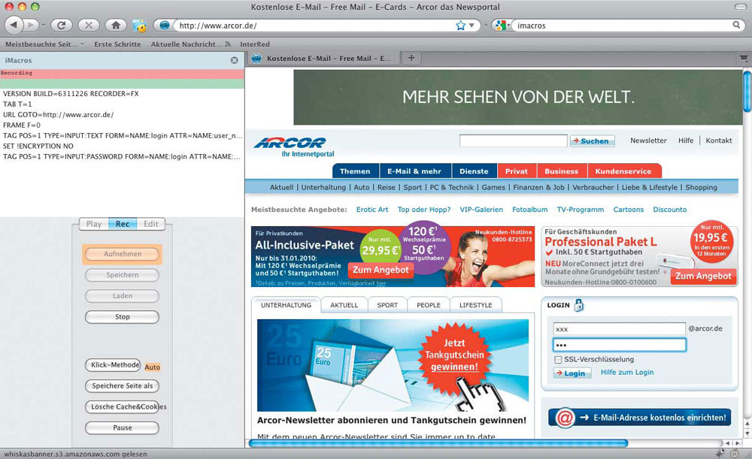Click the Speichern button
This screenshot has height=459, width=752.
(x=123, y=275)
